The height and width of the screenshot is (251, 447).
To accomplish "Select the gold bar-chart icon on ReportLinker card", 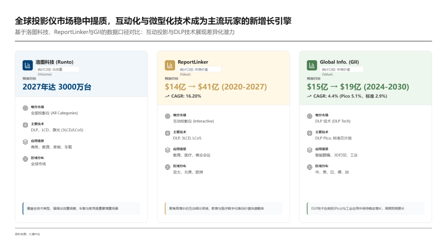I will click(170, 65).
